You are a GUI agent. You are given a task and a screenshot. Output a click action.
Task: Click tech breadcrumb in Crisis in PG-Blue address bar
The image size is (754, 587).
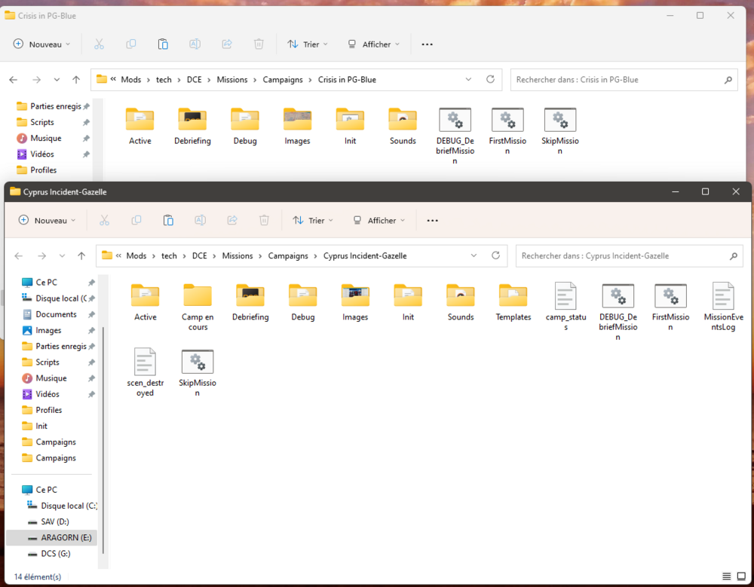tap(164, 80)
